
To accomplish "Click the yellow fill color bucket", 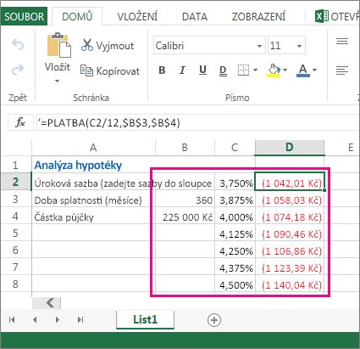I will click(x=274, y=70).
